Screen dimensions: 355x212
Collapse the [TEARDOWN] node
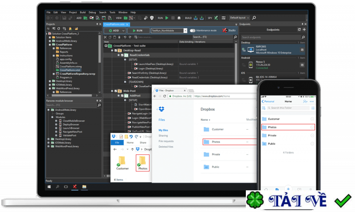point(125,82)
